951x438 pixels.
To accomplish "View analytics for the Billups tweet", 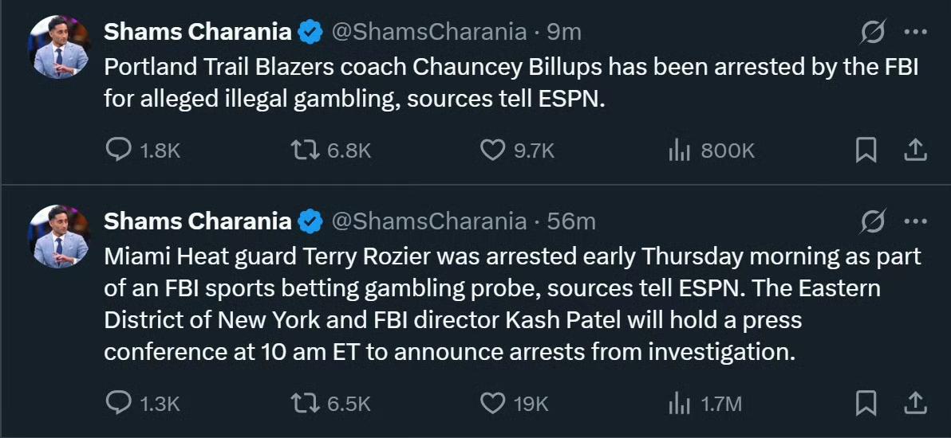I will pyautogui.click(x=679, y=150).
